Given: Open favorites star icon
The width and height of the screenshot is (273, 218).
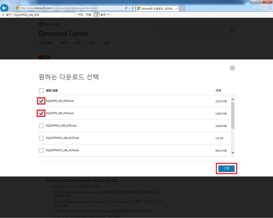Looking at the screenshot, I should click(264, 8).
